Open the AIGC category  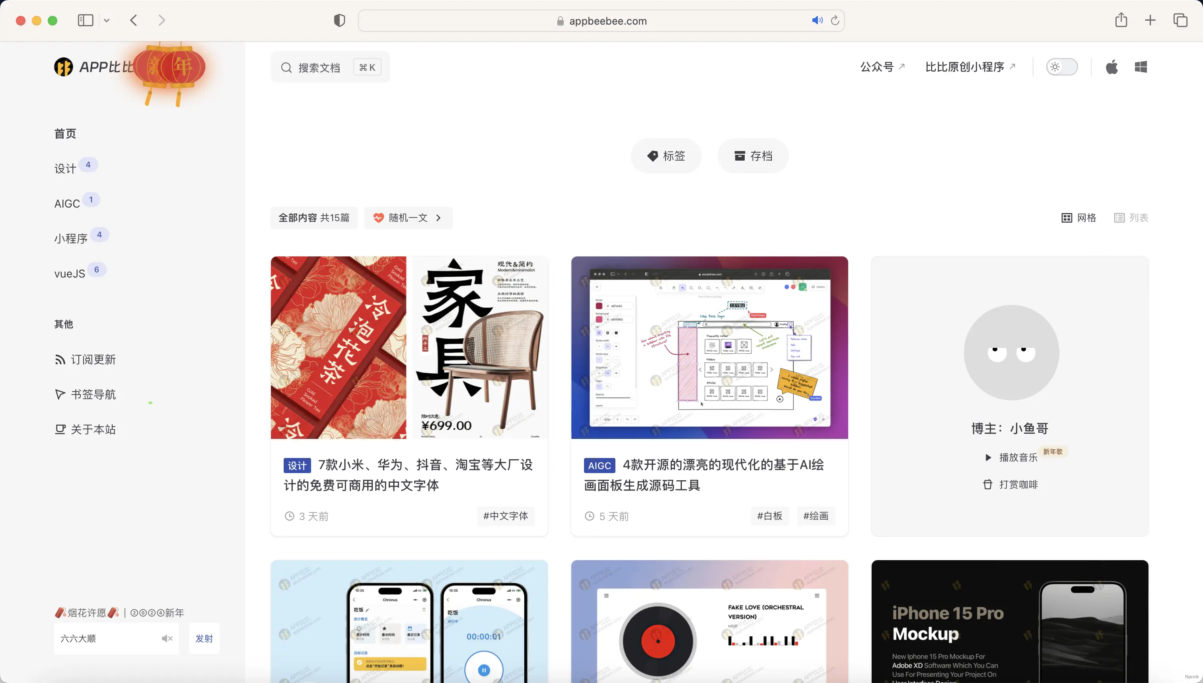(67, 203)
